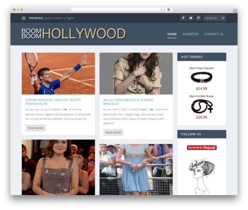Open the blue dress photo thumbnail
248x210 pixels.
[136, 169]
